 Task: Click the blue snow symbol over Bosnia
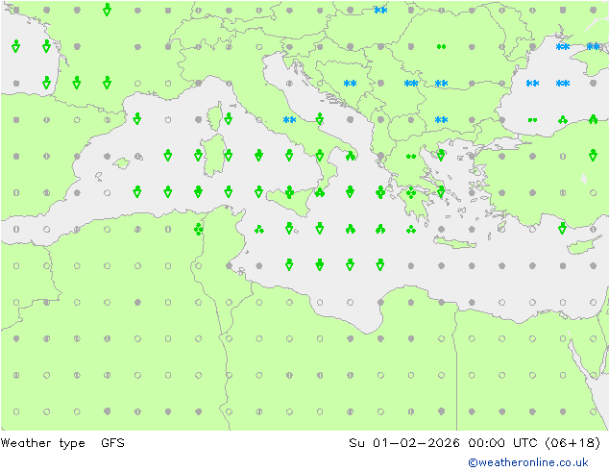[350, 84]
